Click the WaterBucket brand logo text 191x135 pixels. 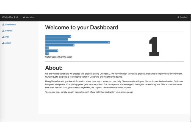[x=10, y=17]
